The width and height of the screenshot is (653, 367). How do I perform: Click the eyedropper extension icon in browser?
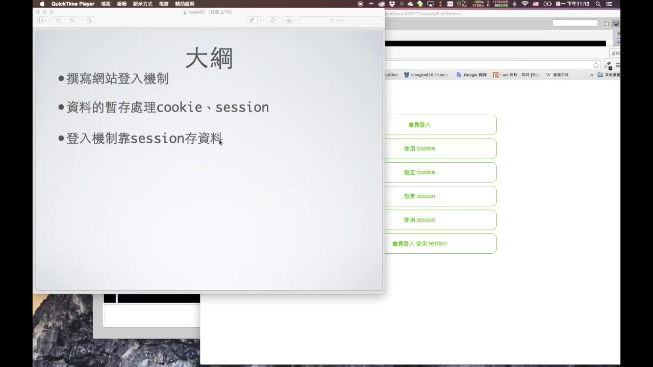pos(608,65)
